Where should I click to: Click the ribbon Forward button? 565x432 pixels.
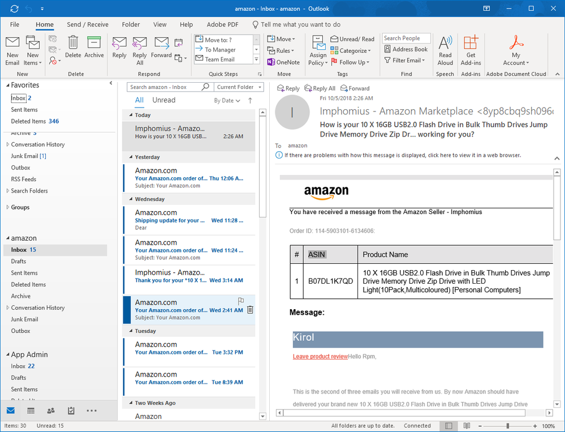pos(161,47)
